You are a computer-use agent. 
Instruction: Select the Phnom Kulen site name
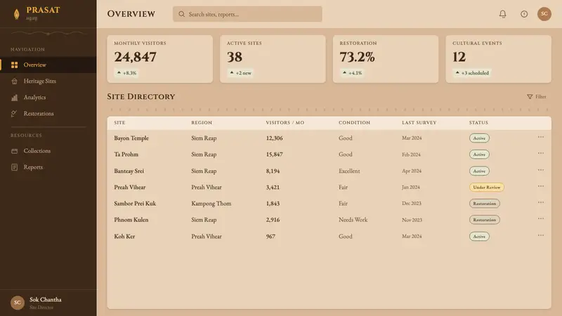pyautogui.click(x=131, y=220)
